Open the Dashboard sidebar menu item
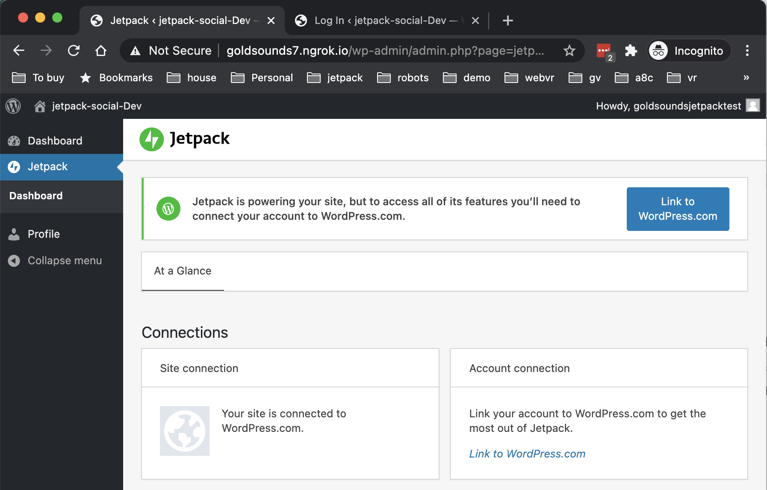The height and width of the screenshot is (490, 767). (x=62, y=141)
